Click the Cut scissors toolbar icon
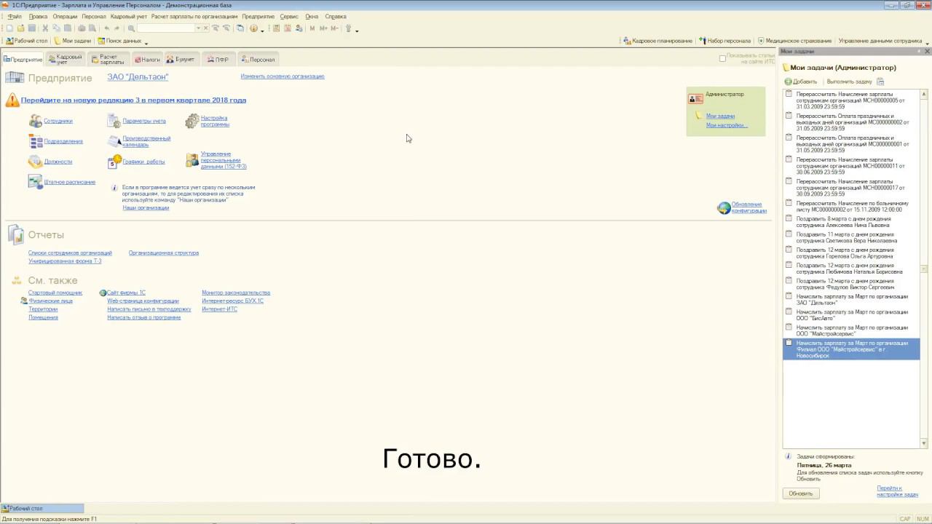 pyautogui.click(x=45, y=28)
